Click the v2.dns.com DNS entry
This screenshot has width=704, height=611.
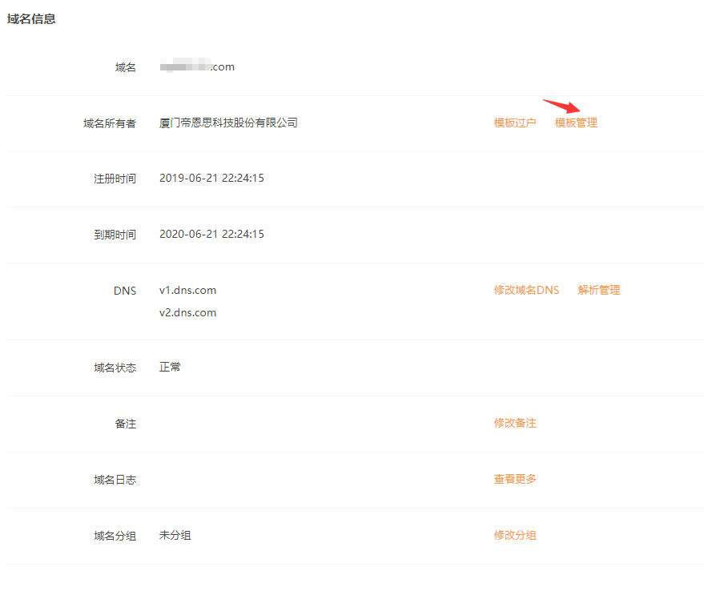click(x=187, y=312)
